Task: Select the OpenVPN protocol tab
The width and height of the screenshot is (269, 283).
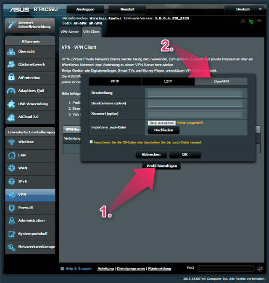Action: 222,82
